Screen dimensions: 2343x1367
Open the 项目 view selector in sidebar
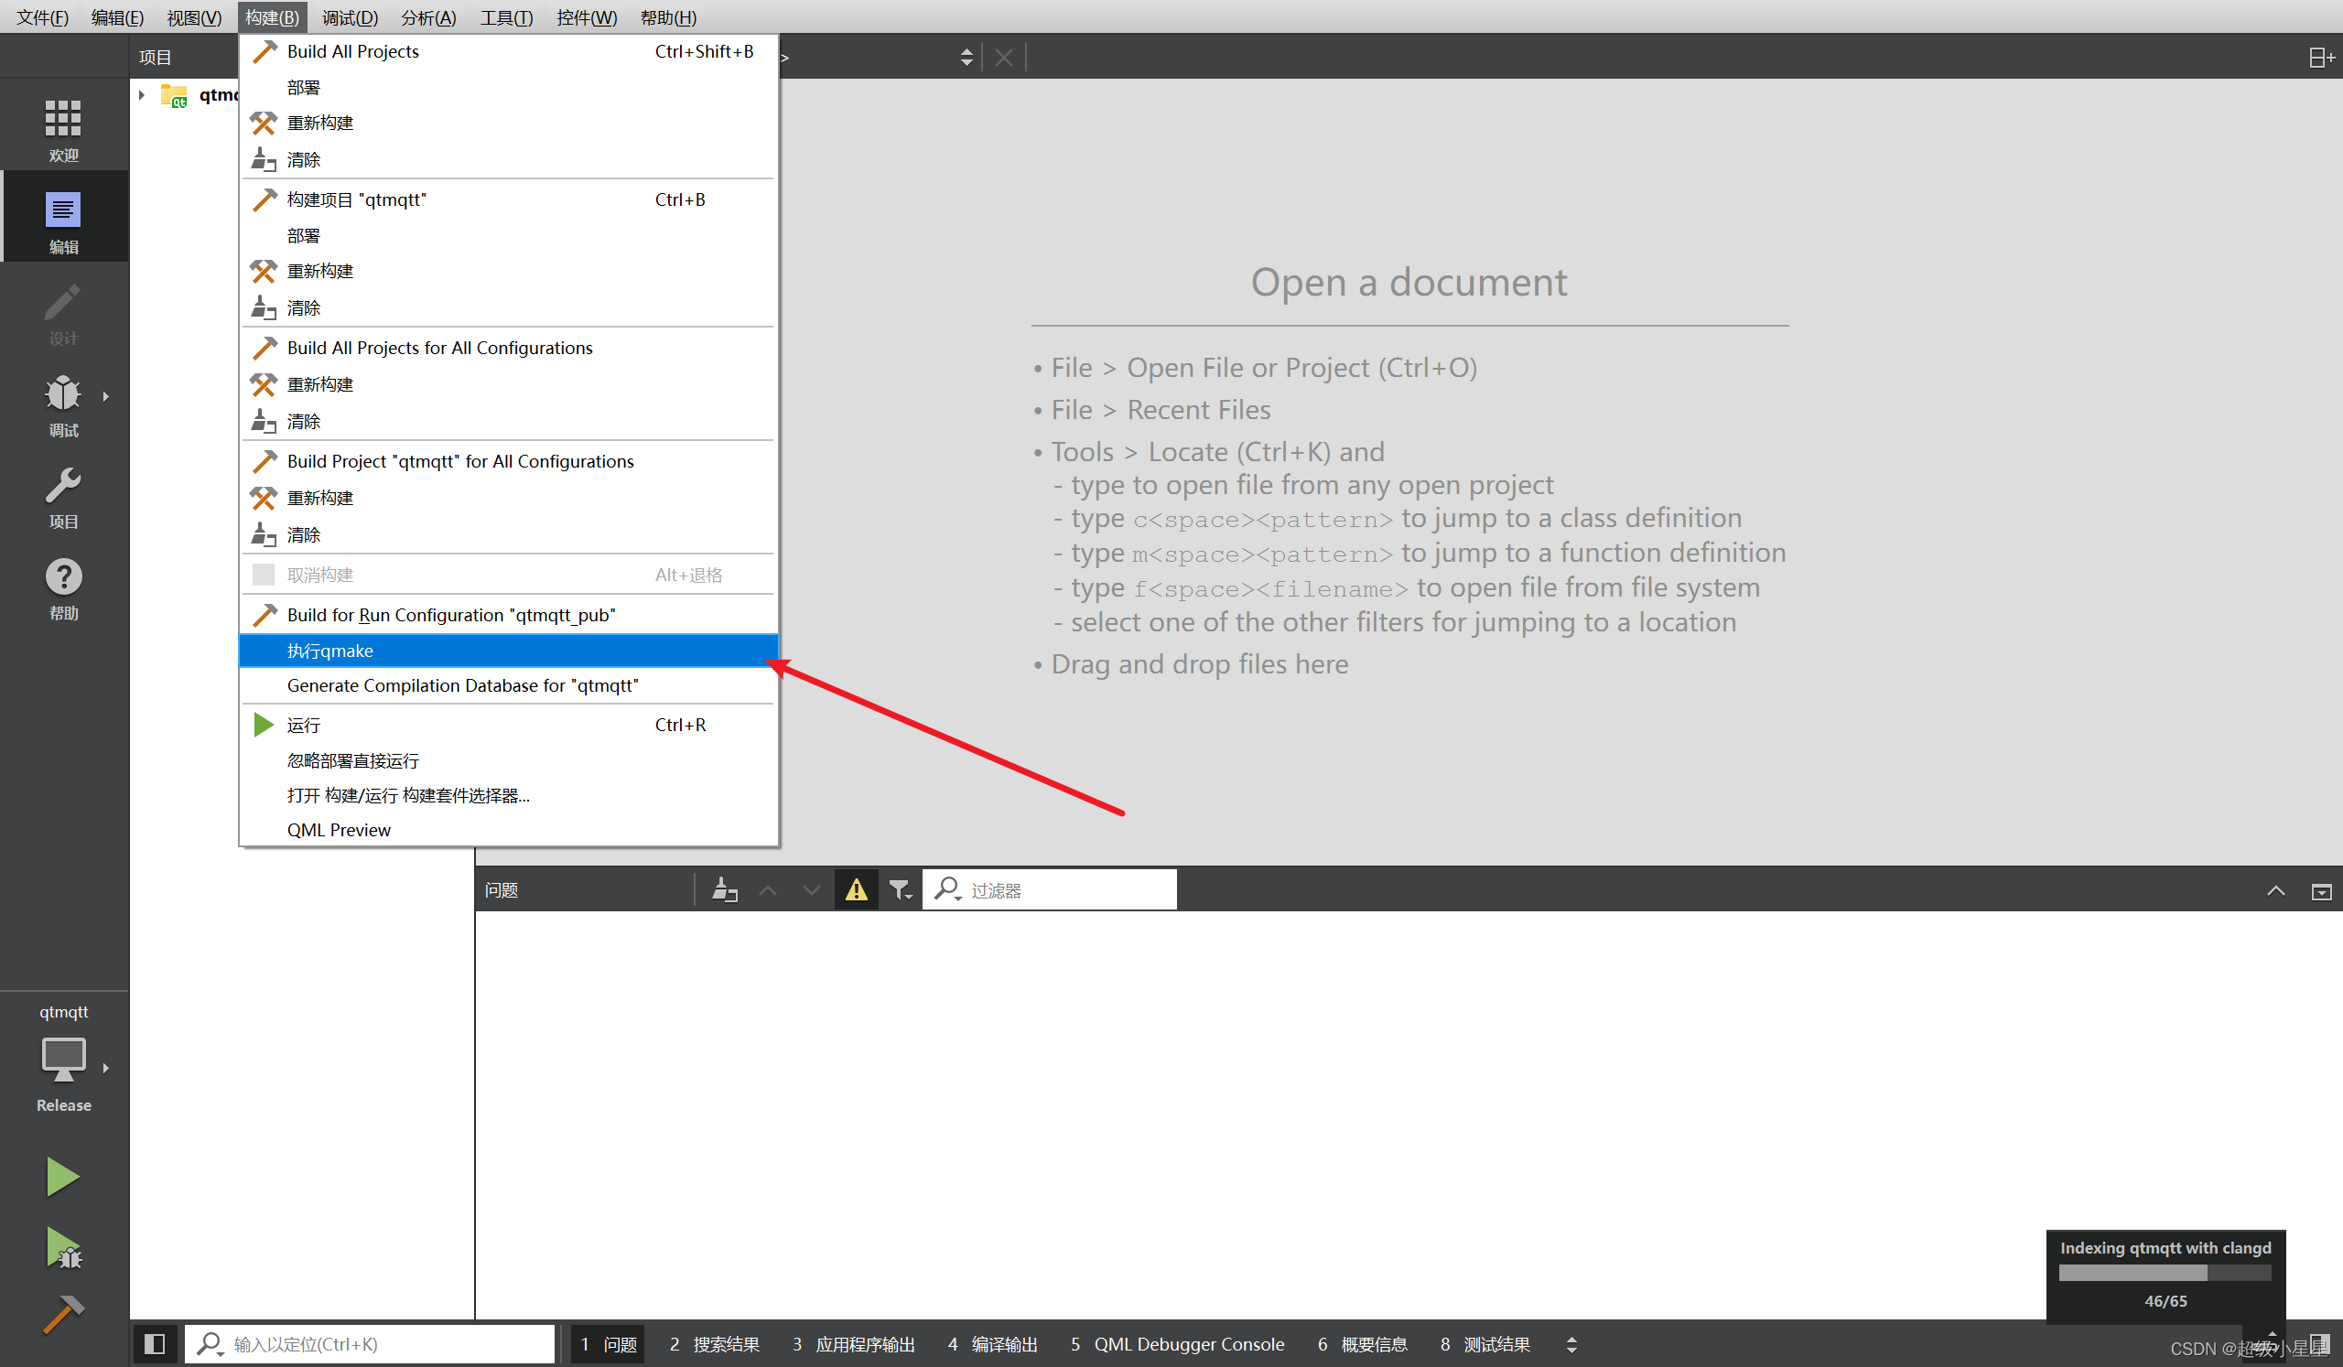156,58
